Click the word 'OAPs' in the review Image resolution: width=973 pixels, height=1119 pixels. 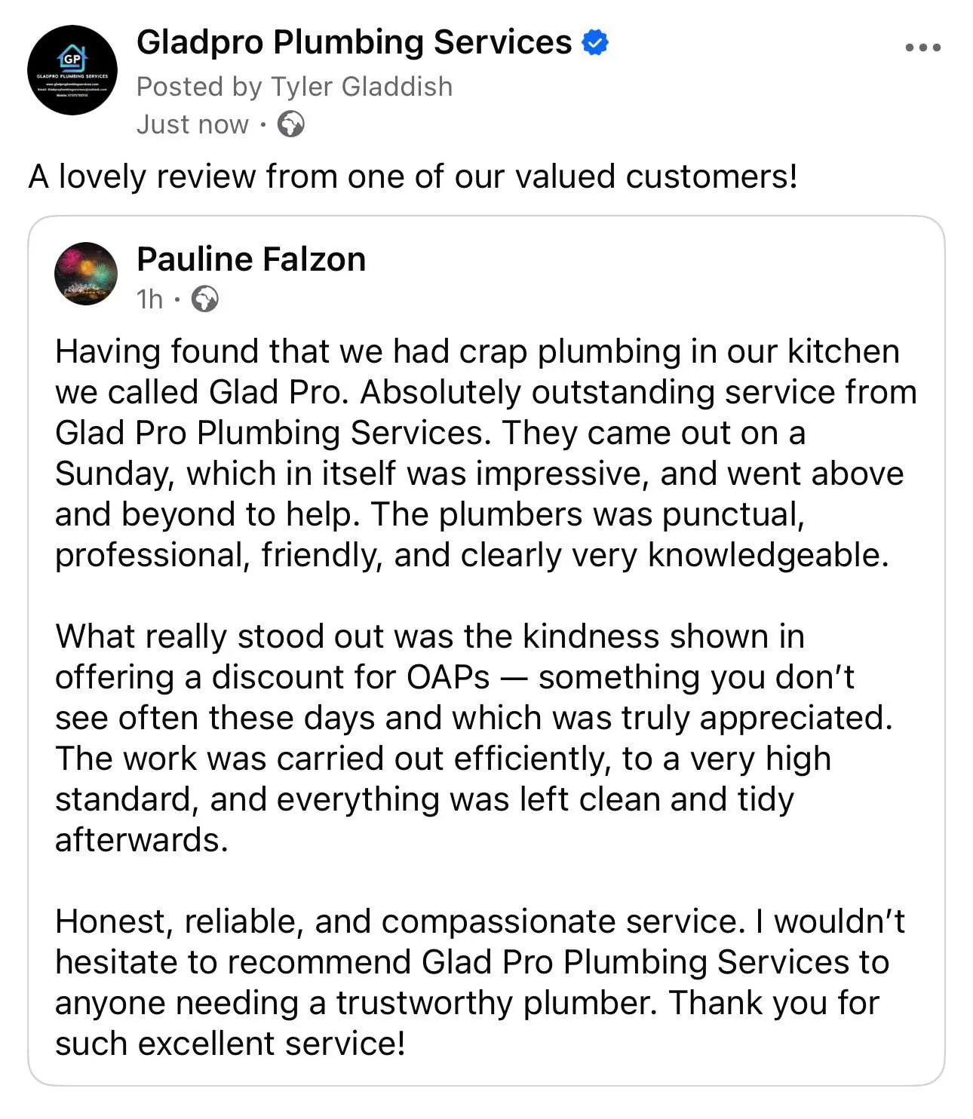click(x=448, y=677)
